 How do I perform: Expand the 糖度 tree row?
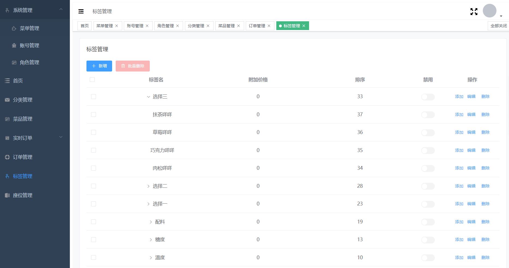click(x=151, y=240)
